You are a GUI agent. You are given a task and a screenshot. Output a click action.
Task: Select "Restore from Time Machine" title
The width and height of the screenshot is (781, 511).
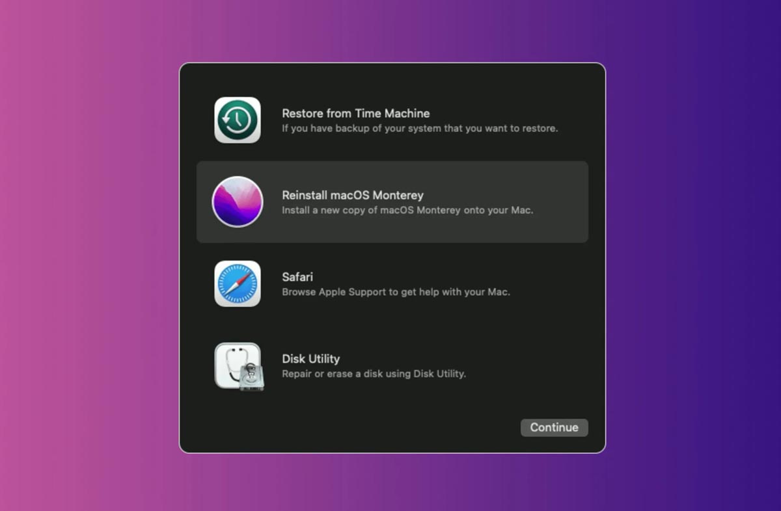coord(356,113)
